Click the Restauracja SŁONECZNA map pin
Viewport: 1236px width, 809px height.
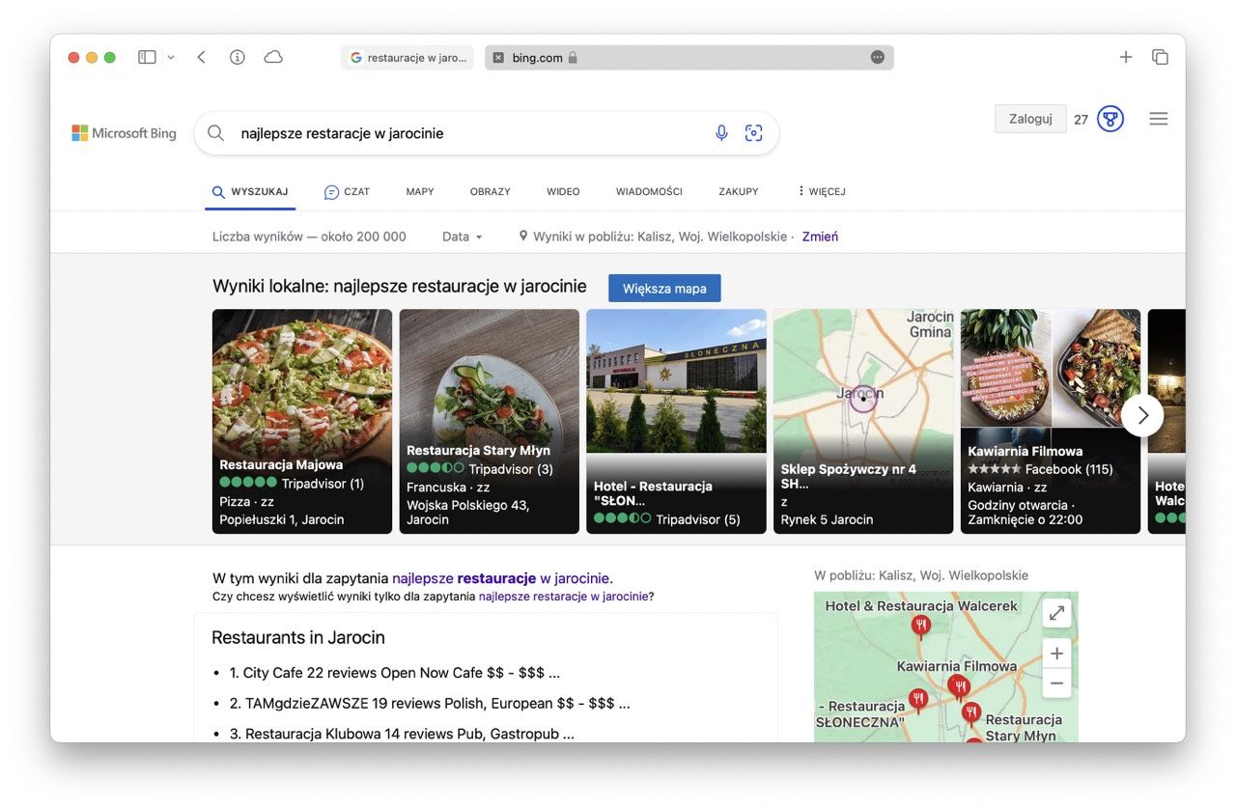coord(918,700)
